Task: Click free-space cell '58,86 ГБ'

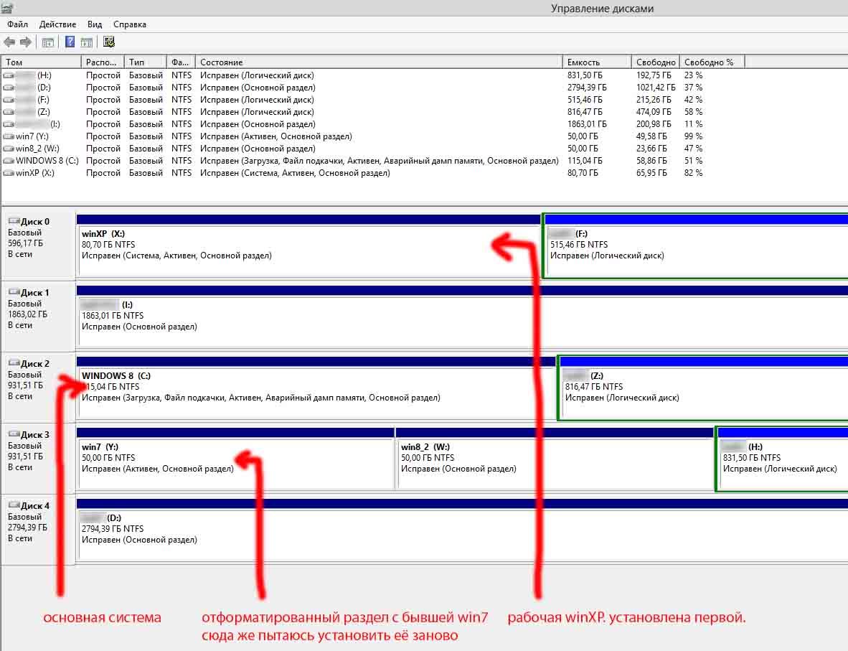Action: pos(651,161)
